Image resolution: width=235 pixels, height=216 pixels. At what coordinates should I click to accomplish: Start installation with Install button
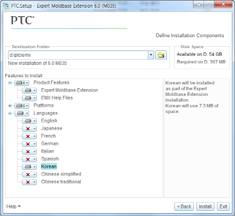tap(205, 206)
